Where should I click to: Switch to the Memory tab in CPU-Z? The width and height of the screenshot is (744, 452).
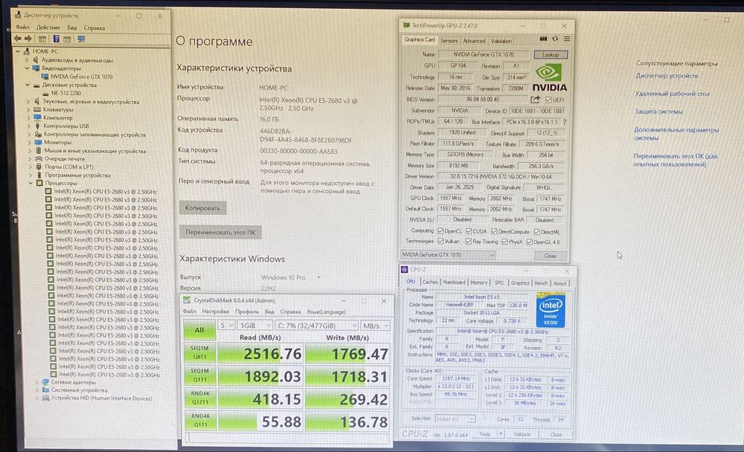478,282
